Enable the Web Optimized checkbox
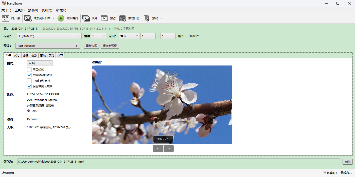The width and height of the screenshot is (355, 177). click(x=29, y=70)
